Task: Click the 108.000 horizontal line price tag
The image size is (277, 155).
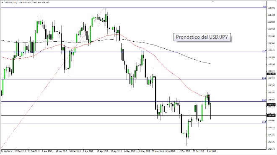Action: click(x=271, y=115)
